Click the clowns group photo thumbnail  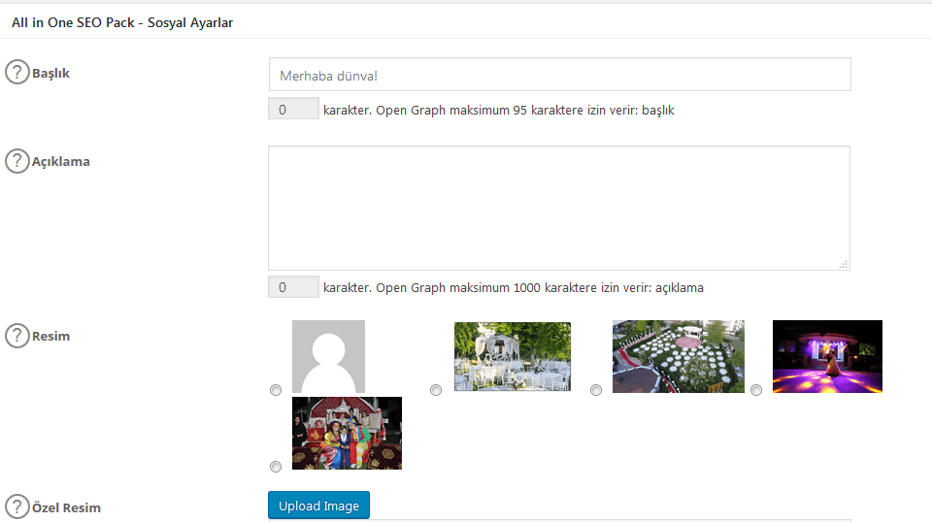pos(348,433)
